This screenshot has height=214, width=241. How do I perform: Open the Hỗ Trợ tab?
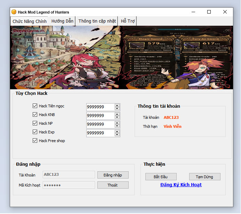[128, 21]
